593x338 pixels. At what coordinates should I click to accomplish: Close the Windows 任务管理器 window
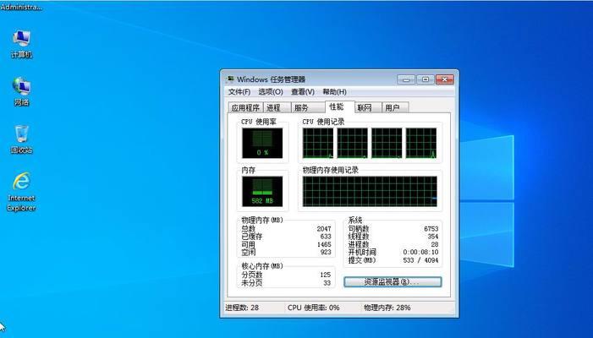tap(444, 79)
